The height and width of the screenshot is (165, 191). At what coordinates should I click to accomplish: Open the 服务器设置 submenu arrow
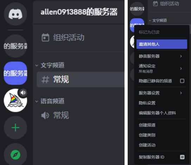181,93
